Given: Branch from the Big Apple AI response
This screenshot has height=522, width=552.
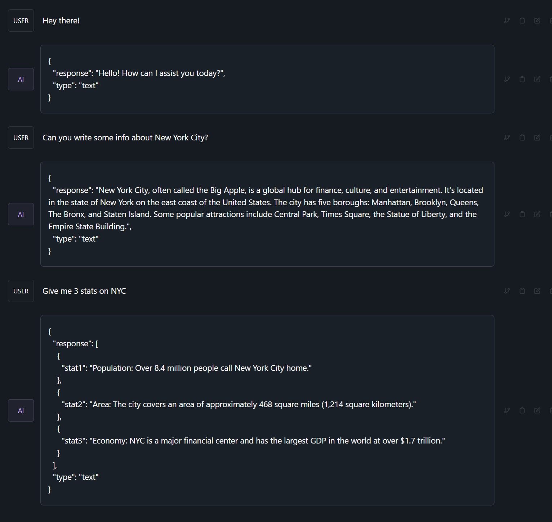Looking at the screenshot, I should click(x=507, y=214).
